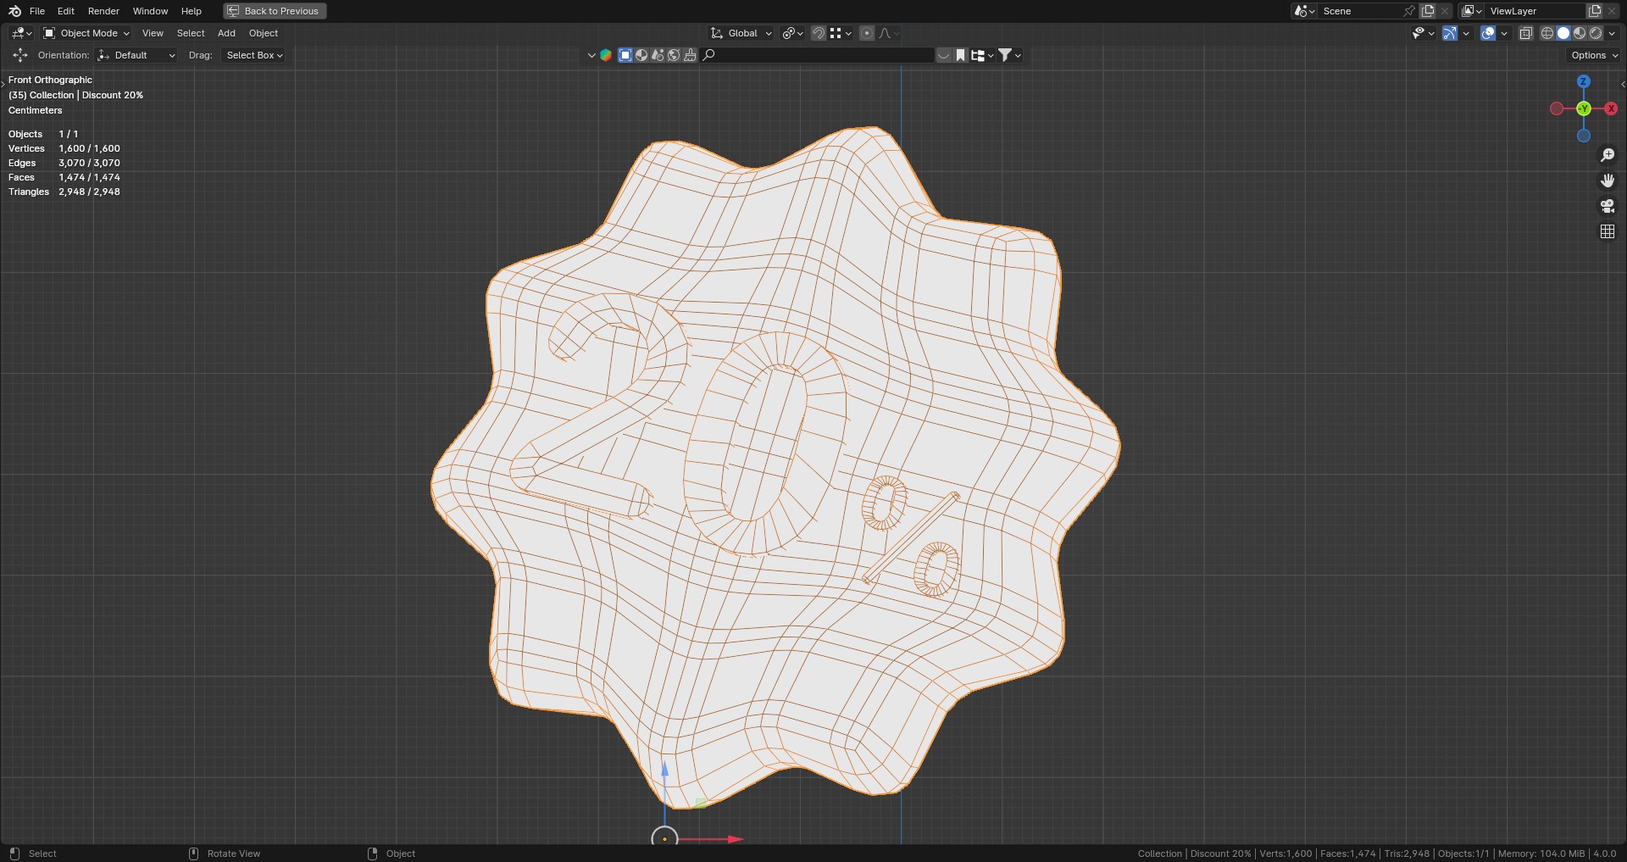
Task: Toggle the viewport overlays button
Action: pos(1488,33)
